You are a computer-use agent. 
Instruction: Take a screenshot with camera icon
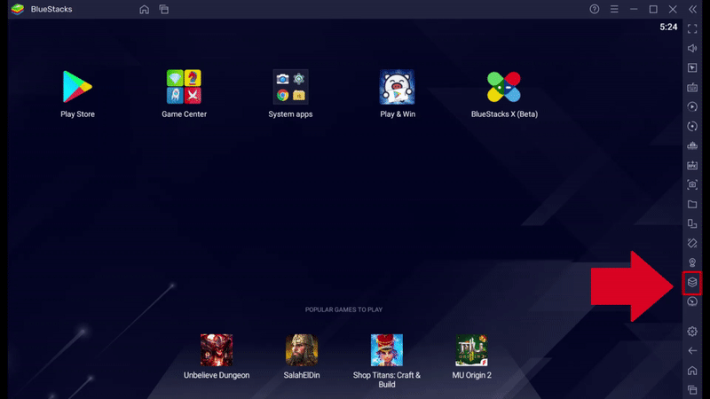coord(692,184)
